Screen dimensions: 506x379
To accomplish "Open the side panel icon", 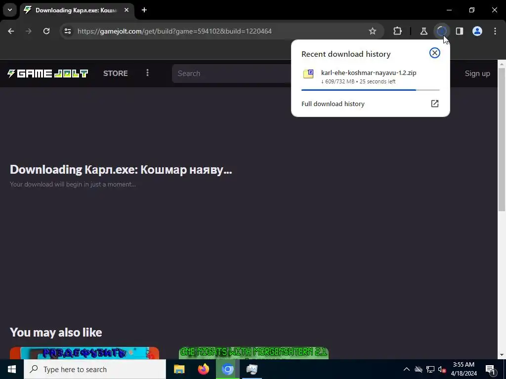I will pyautogui.click(x=459, y=31).
